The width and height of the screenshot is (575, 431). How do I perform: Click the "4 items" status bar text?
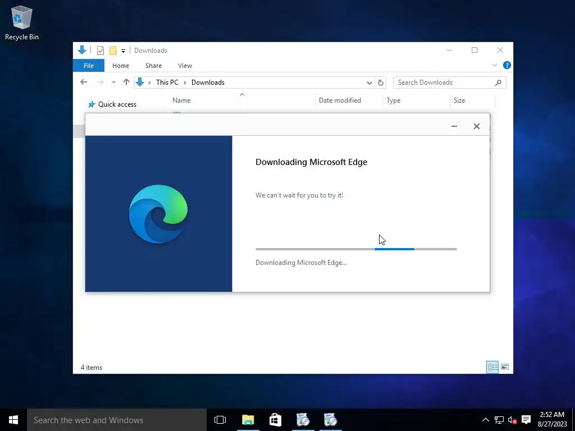92,368
